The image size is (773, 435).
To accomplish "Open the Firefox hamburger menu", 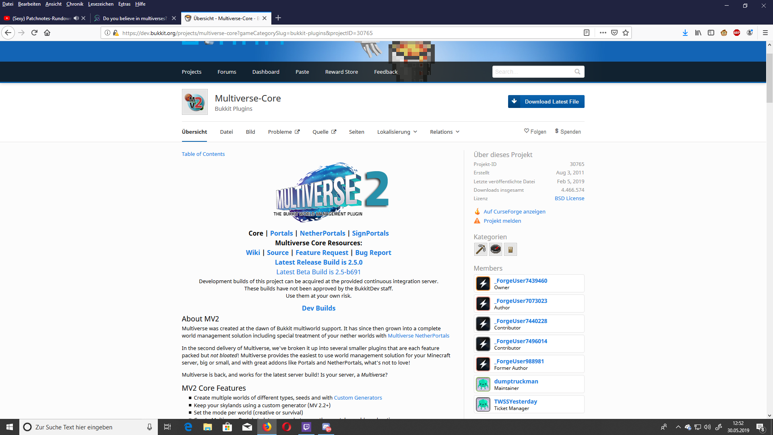I will click(765, 33).
